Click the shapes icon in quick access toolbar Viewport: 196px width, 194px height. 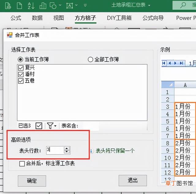coord(53,6)
